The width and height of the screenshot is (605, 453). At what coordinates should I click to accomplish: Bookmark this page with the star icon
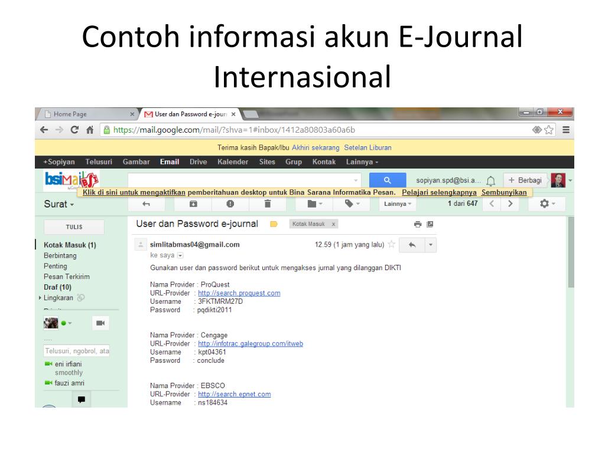[549, 130]
